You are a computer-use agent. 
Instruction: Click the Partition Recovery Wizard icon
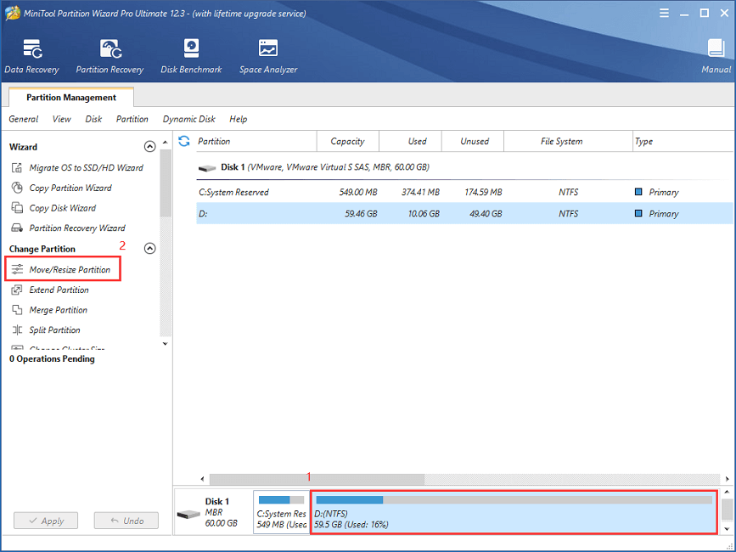17,228
